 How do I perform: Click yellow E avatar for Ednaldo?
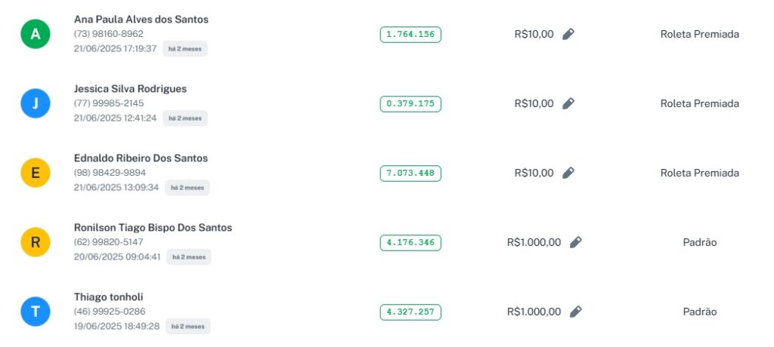[35, 173]
